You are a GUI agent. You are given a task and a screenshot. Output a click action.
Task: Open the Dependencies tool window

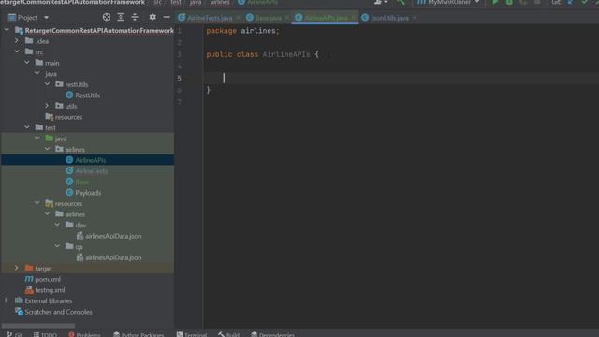(x=272, y=334)
